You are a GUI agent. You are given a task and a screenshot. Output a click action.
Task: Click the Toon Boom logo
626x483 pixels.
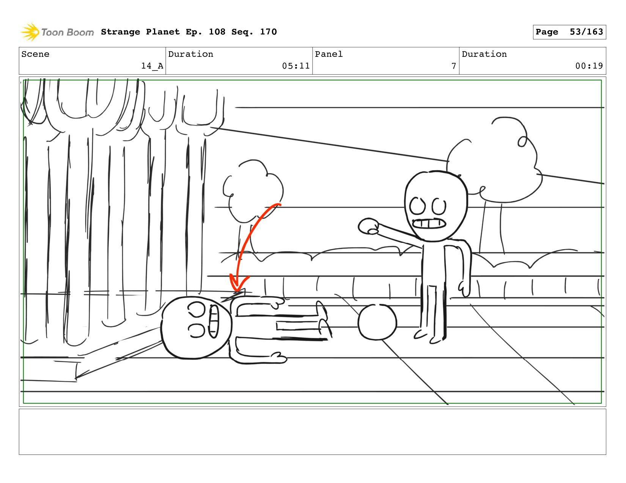click(x=57, y=32)
